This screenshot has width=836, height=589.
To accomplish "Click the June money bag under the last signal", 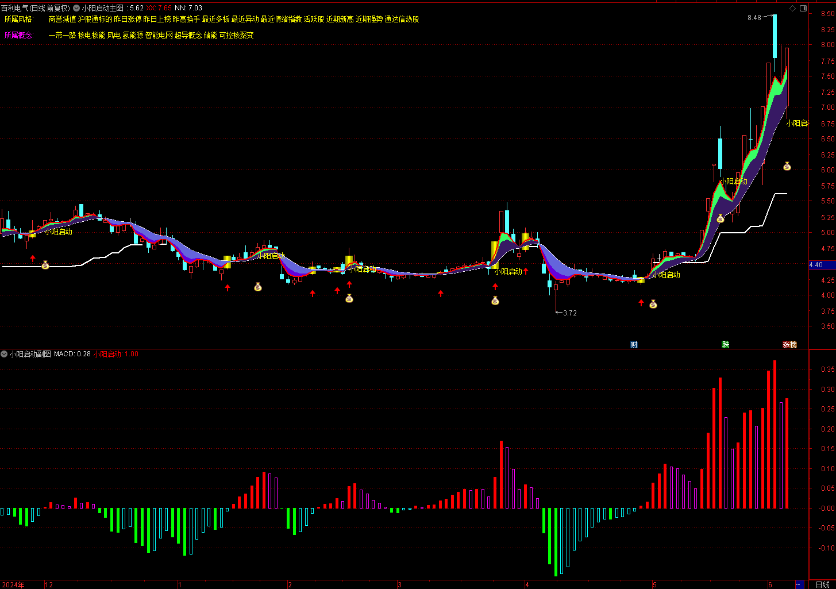I will (787, 166).
